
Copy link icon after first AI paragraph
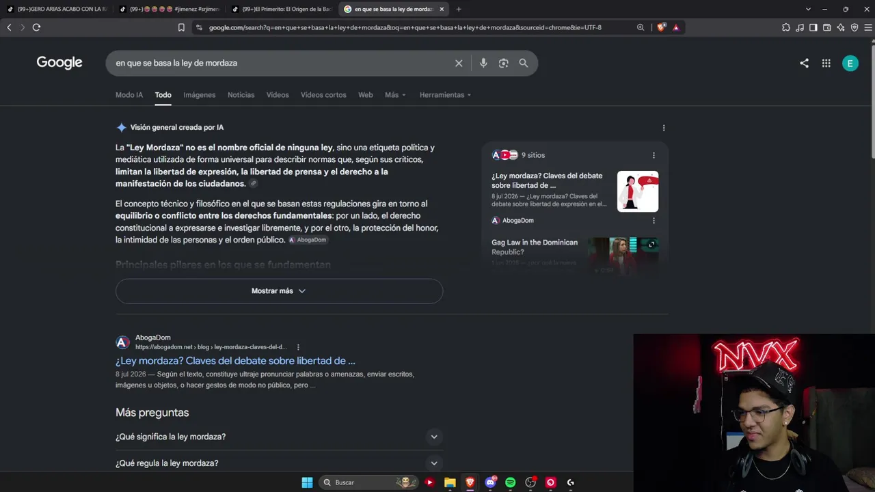(x=254, y=184)
